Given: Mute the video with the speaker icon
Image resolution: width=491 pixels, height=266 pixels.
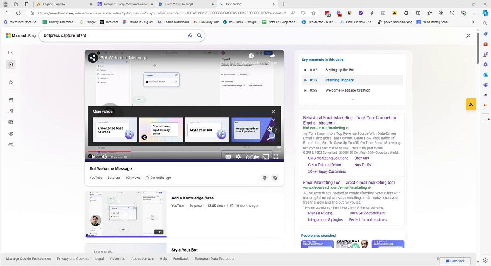Looking at the screenshot, I should (x=104, y=157).
